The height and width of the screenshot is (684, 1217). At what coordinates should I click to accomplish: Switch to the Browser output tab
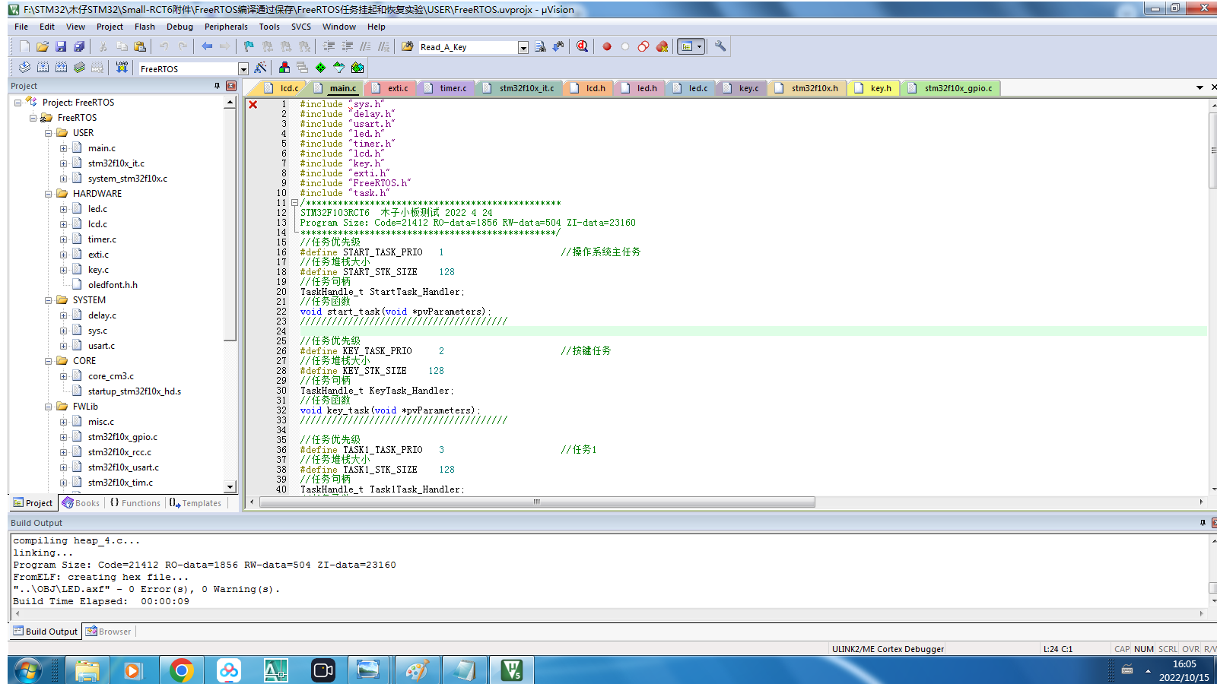point(109,632)
